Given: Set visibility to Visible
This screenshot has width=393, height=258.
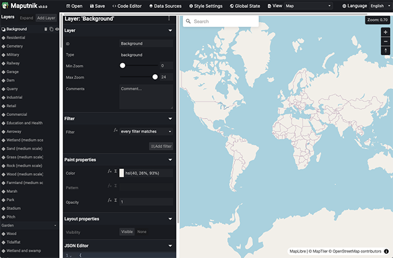Looking at the screenshot, I should [x=127, y=232].
